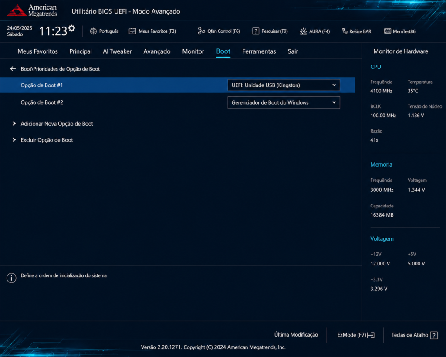Open Pesquisar (F9) search
This screenshot has width=446, height=357.
tap(270, 31)
